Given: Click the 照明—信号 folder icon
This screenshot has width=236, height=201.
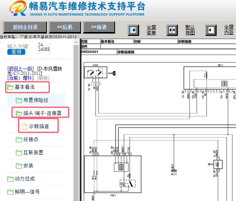Looking at the screenshot, I should pyautogui.click(x=10, y=192).
